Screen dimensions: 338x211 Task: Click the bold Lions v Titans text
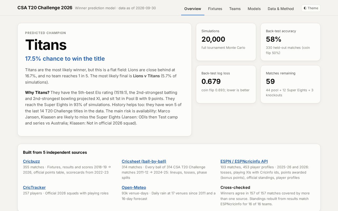pos(146,76)
